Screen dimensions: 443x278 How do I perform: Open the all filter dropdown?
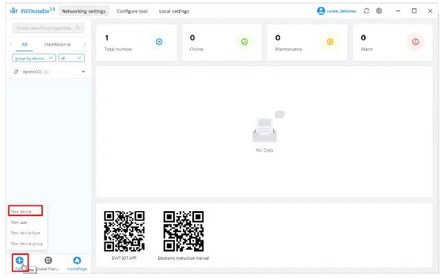coord(72,58)
